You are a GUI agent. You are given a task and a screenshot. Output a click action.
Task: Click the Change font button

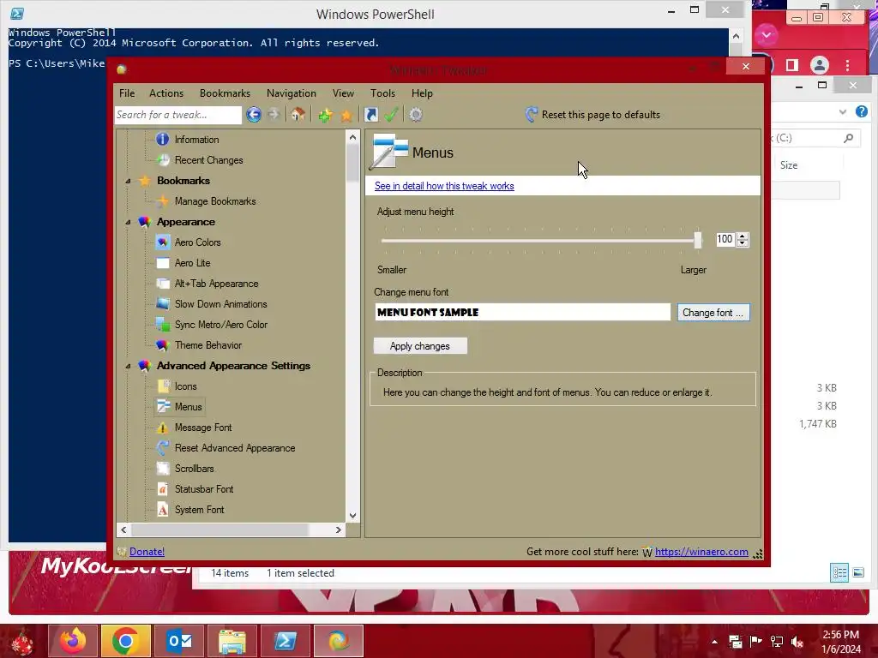pos(713,313)
